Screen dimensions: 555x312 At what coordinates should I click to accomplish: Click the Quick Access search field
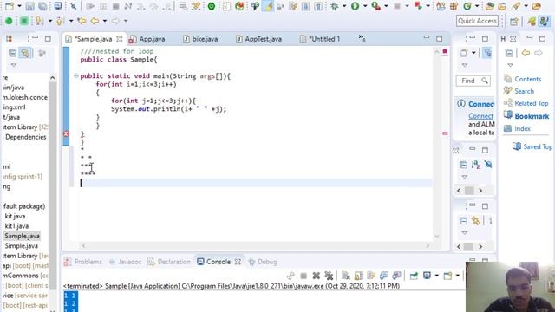(x=477, y=21)
